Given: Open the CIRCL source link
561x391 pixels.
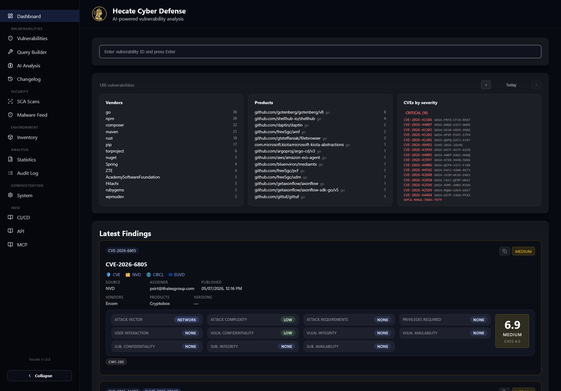Looking at the screenshot, I should coord(155,275).
